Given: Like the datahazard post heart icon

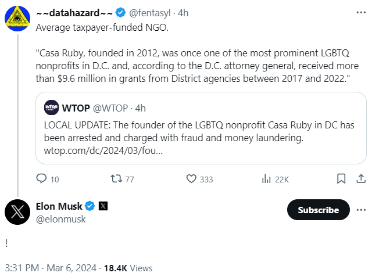Looking at the screenshot, I should tap(191, 179).
